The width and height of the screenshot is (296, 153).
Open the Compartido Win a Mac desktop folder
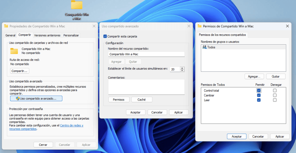[x=77, y=6]
